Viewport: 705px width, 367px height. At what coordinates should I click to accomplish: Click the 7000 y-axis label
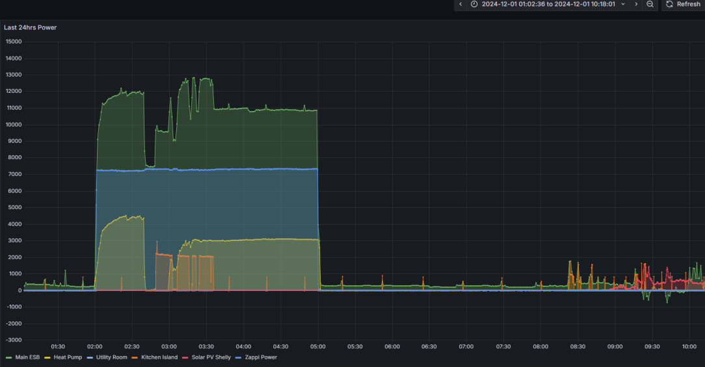(14, 174)
